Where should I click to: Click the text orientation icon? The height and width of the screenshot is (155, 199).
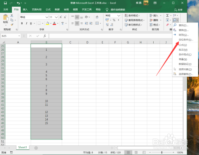(86, 17)
